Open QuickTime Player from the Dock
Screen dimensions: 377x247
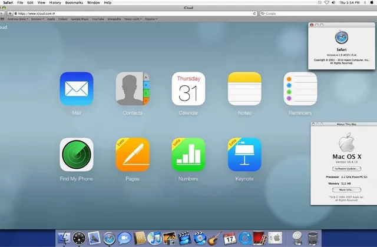click(245, 238)
